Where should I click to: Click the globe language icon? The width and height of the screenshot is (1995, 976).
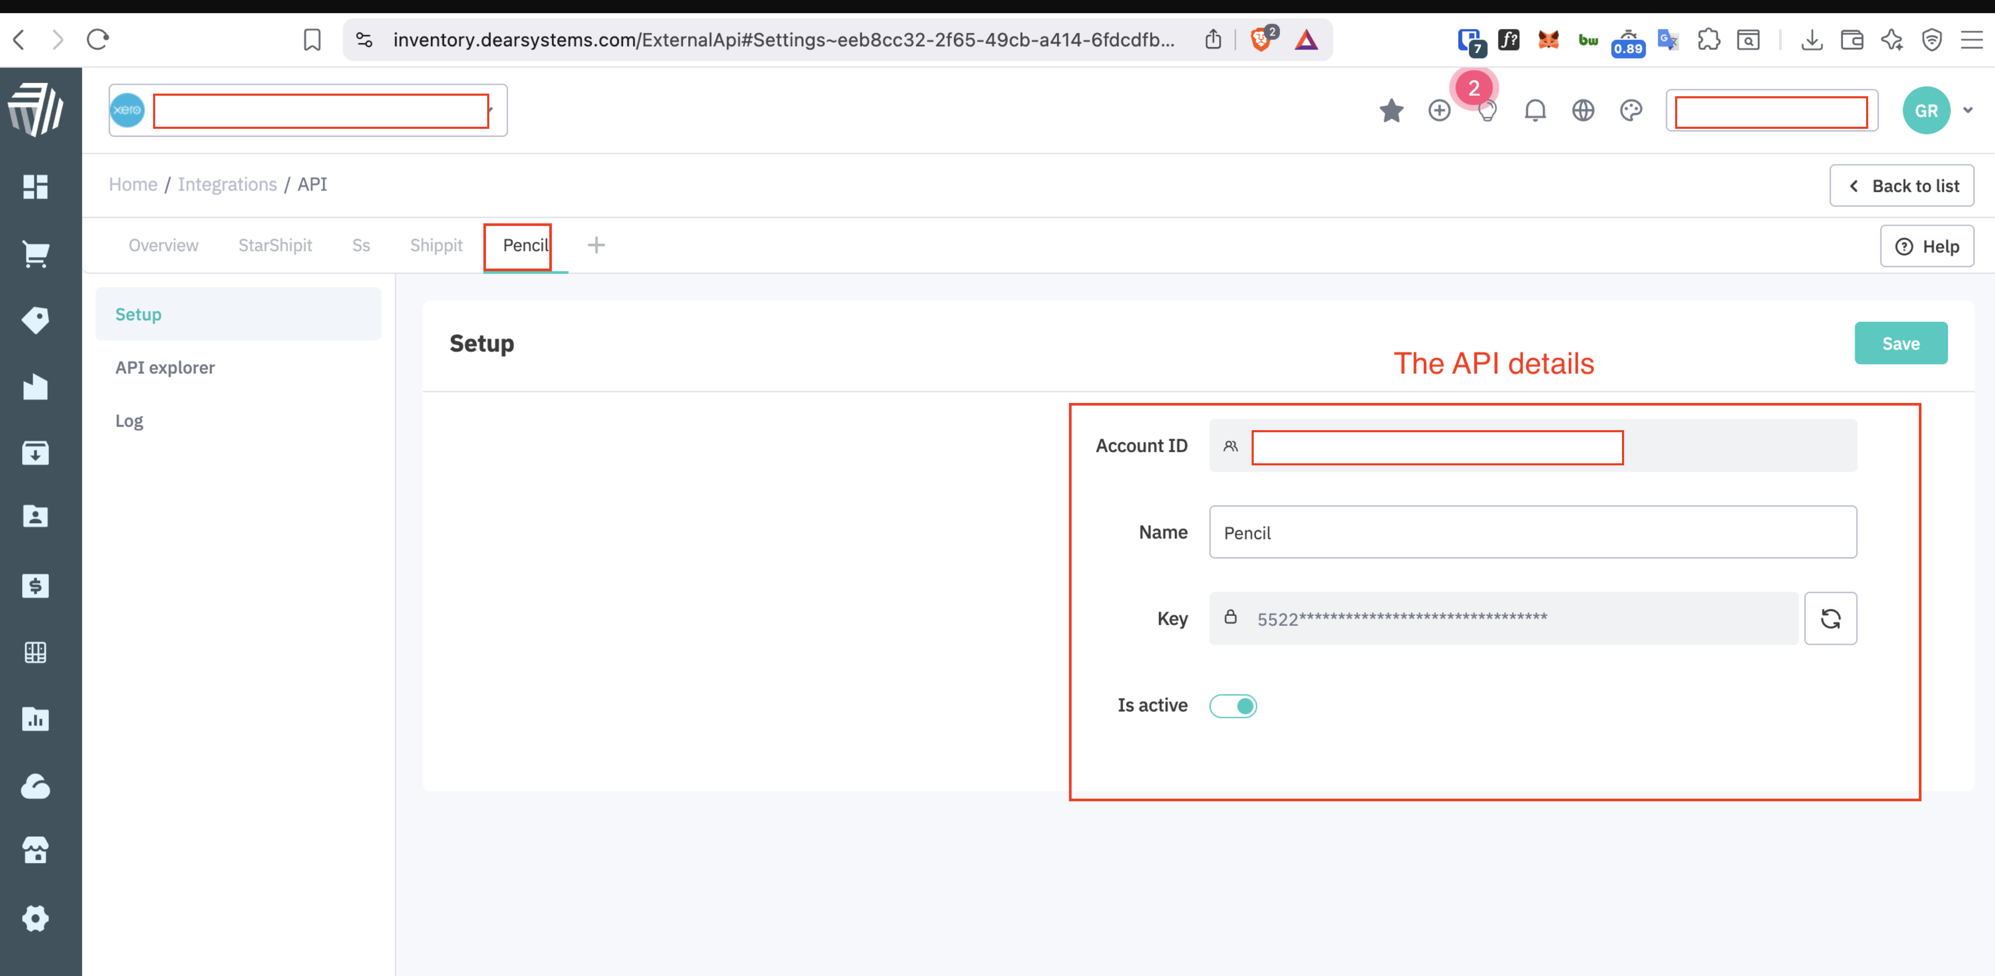pos(1583,110)
